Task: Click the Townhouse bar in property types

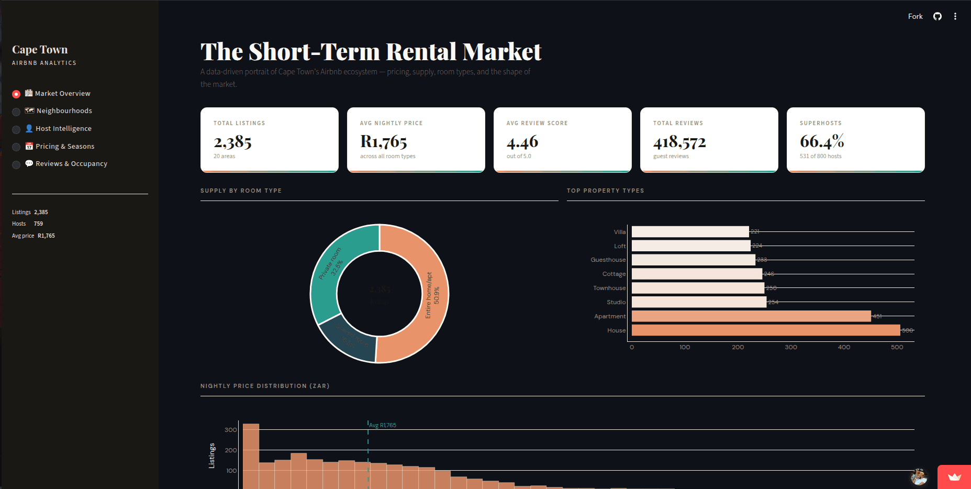Action: [698, 288]
